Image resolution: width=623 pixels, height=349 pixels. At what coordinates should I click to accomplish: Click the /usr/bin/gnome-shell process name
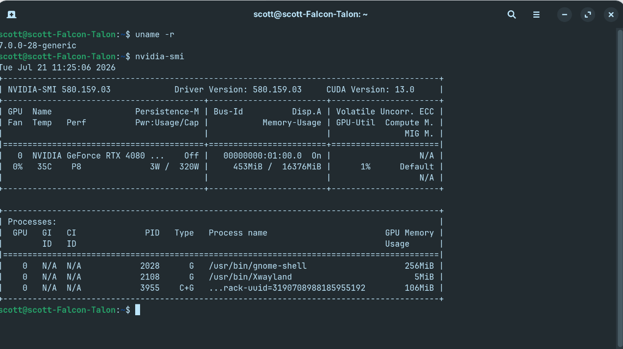click(x=258, y=266)
